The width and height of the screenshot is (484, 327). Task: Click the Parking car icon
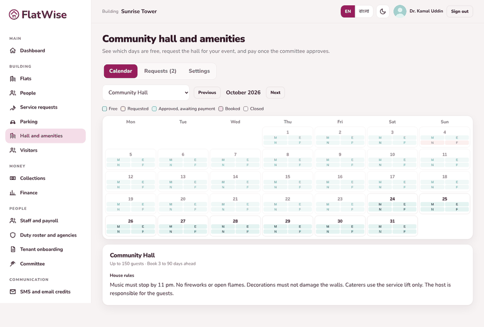(13, 122)
